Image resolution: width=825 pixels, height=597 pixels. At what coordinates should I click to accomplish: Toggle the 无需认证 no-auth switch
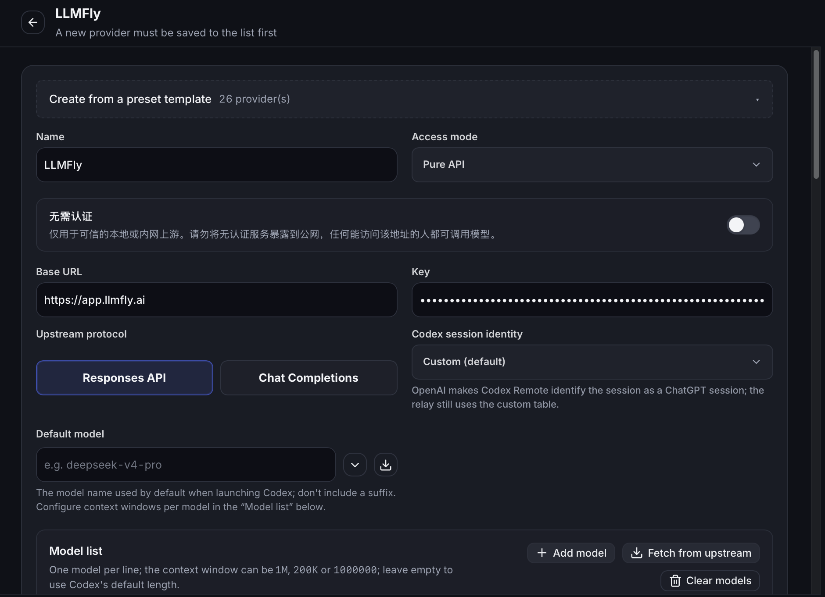point(743,225)
